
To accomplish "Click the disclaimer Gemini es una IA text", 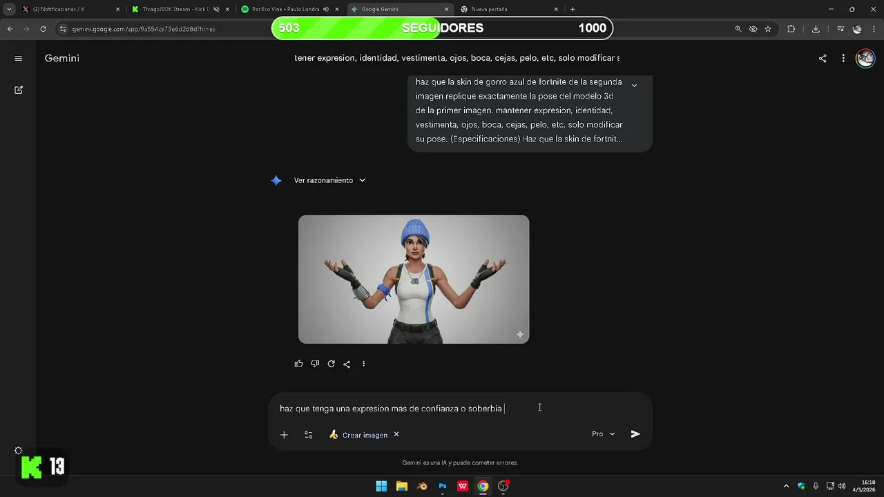I will click(460, 462).
